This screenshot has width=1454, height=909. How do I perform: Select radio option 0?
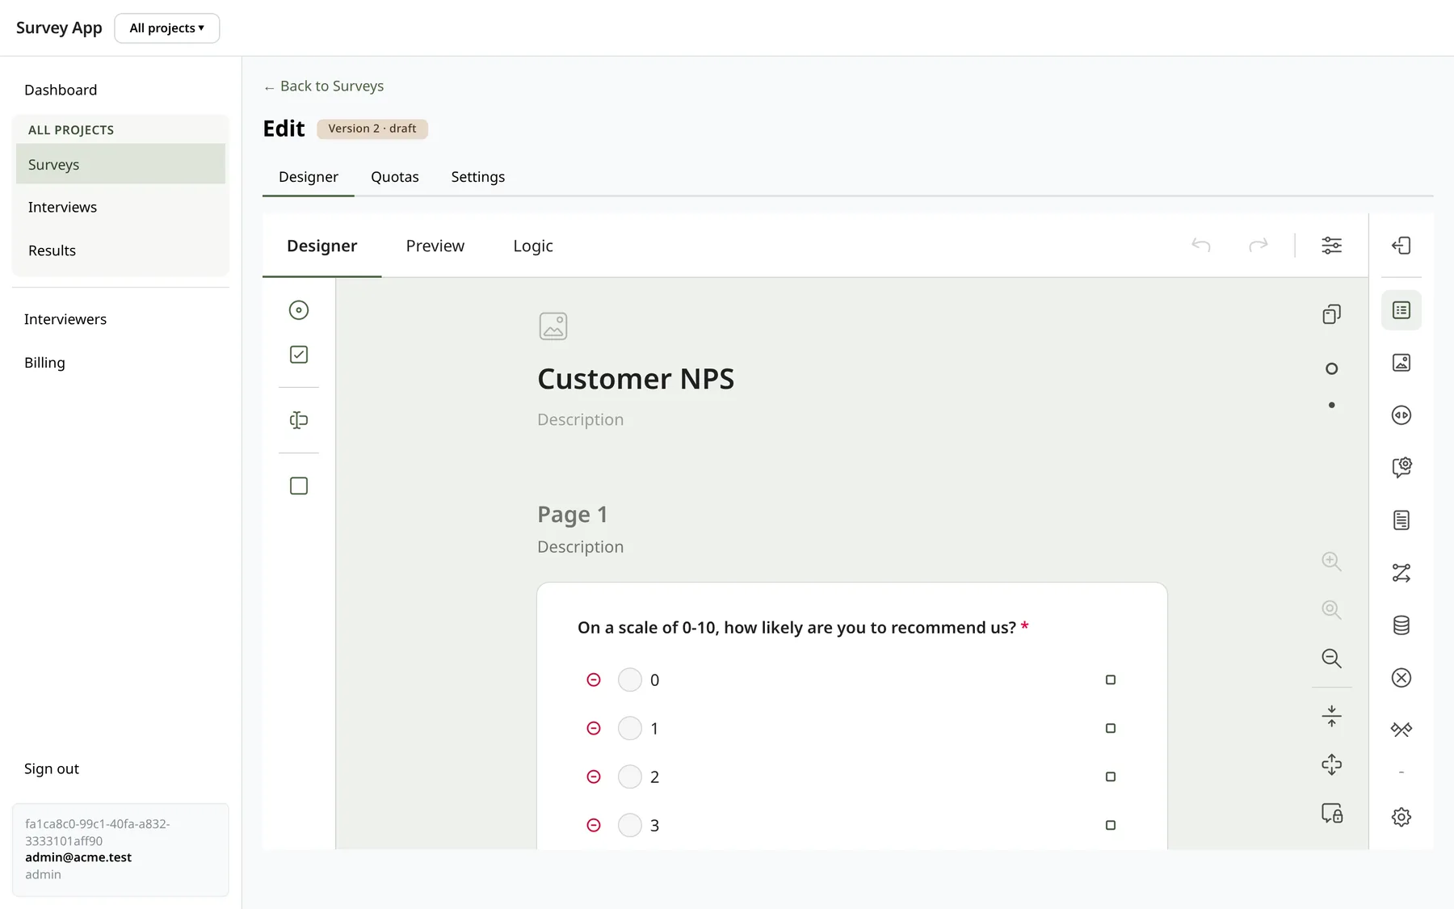tap(630, 680)
